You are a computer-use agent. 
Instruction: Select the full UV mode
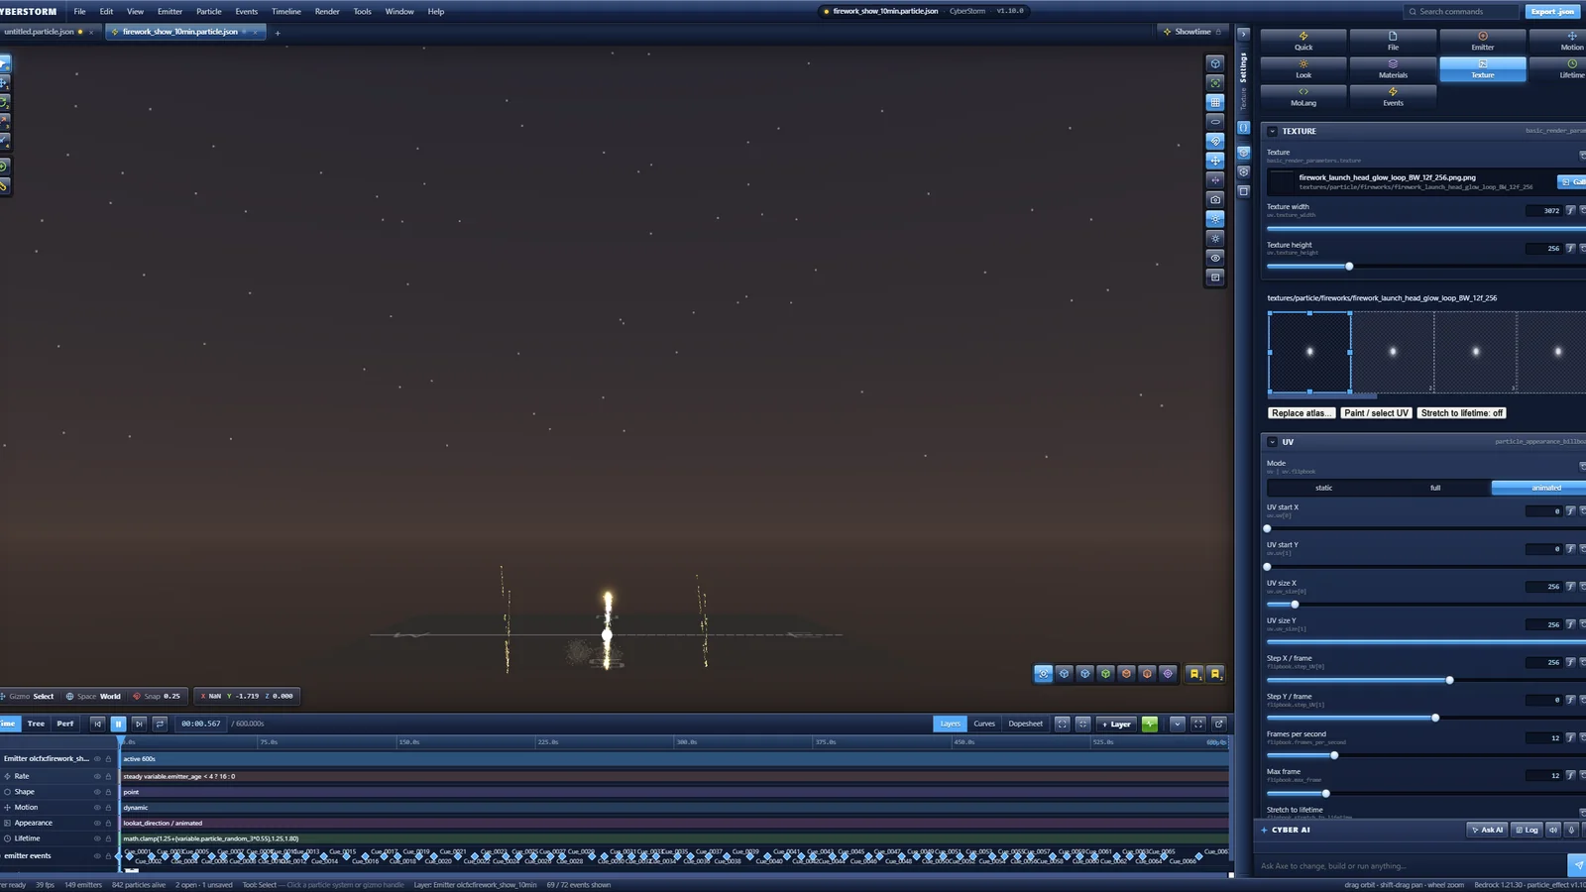(x=1435, y=488)
